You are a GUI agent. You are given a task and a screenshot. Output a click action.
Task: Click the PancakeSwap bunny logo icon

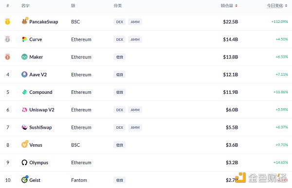(x=25, y=21)
